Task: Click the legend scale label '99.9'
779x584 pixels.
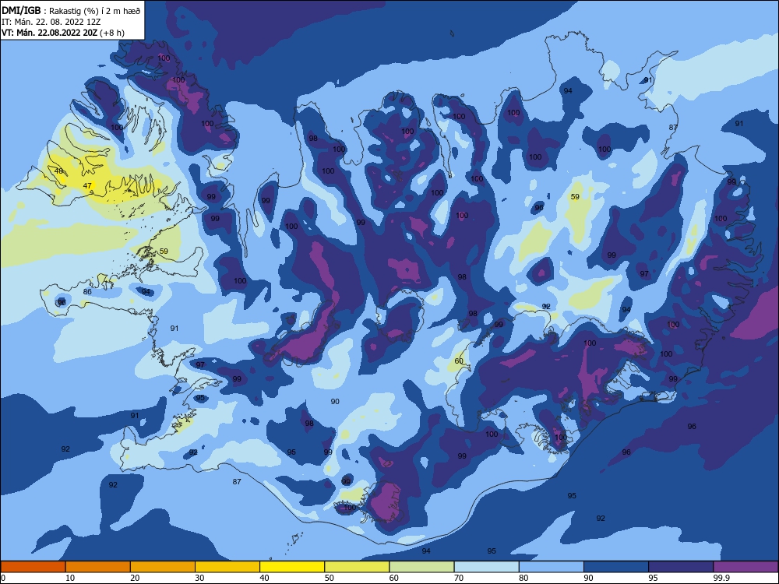Action: pyautogui.click(x=721, y=578)
